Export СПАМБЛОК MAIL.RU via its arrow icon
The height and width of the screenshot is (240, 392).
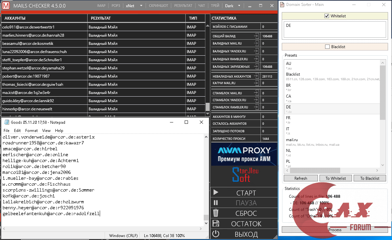point(256,93)
